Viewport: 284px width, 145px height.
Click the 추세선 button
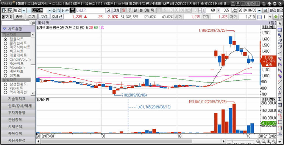(57, 17)
